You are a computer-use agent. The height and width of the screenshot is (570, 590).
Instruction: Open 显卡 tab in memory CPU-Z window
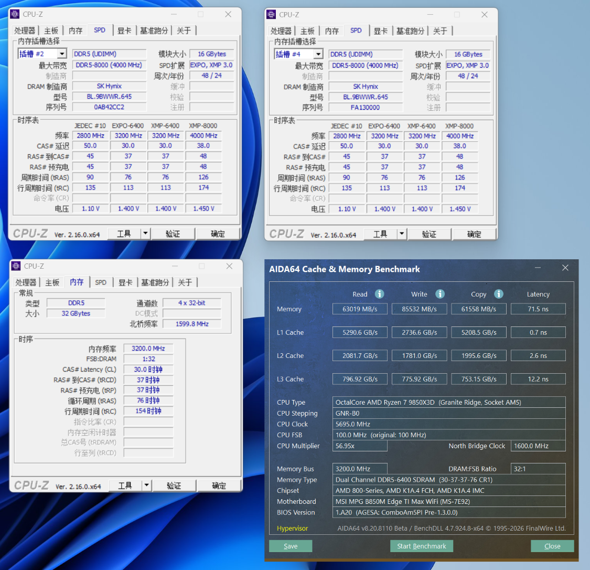click(125, 282)
